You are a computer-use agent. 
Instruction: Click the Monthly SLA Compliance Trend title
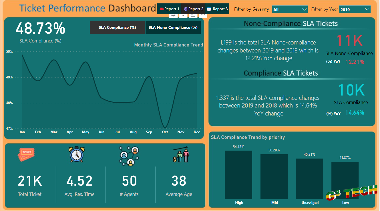(x=168, y=45)
